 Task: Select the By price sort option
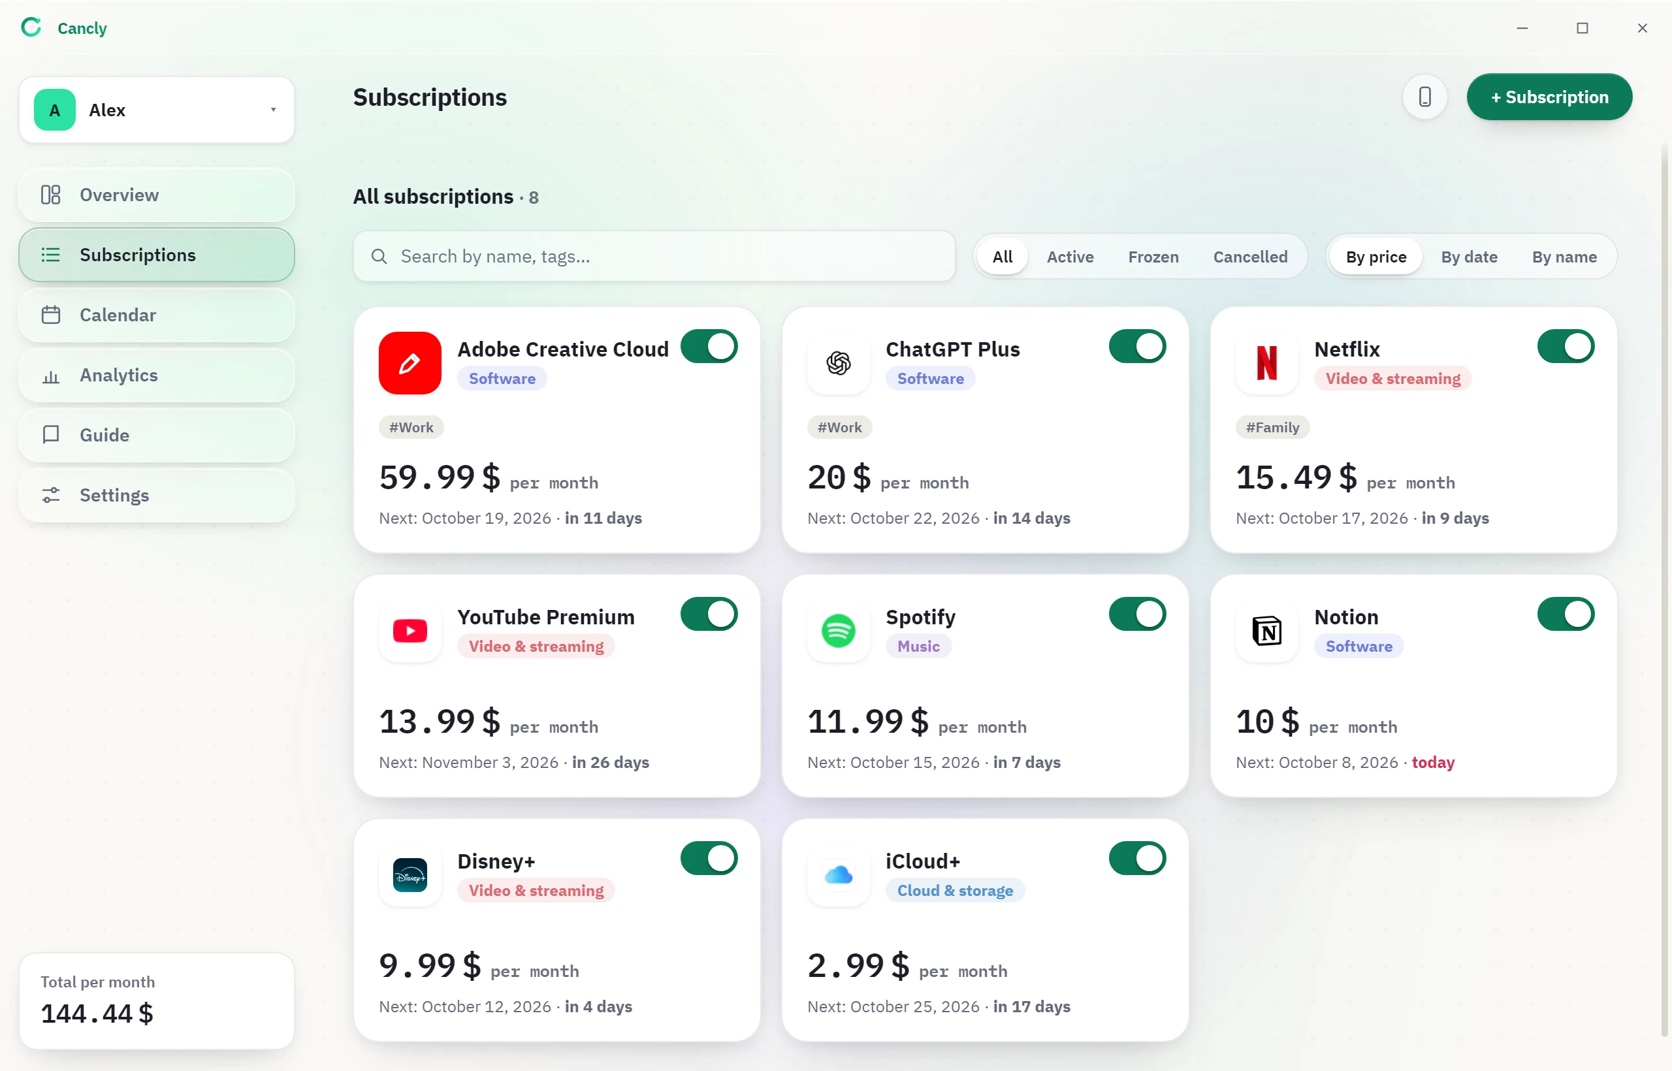1375,257
